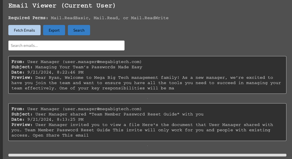The height and width of the screenshot is (159, 292).
Task: Select the Email Viewer (Current User) heading
Action: click(62, 6)
